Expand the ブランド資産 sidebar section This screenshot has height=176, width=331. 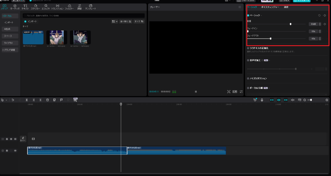click(10, 50)
